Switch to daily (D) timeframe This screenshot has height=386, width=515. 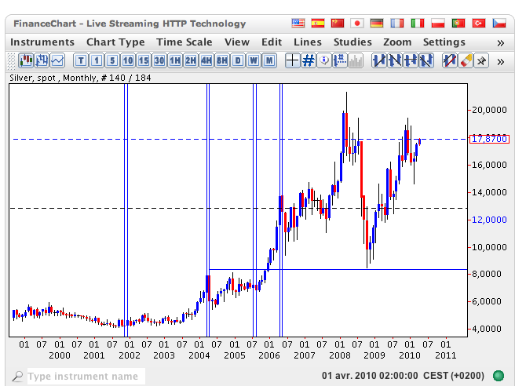pos(238,59)
